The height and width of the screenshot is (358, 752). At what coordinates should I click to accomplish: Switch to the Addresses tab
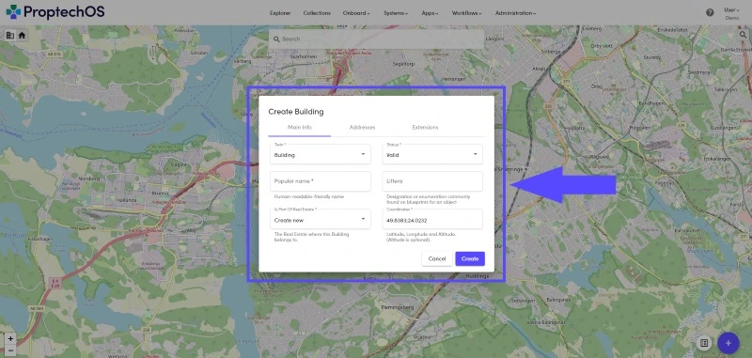362,128
